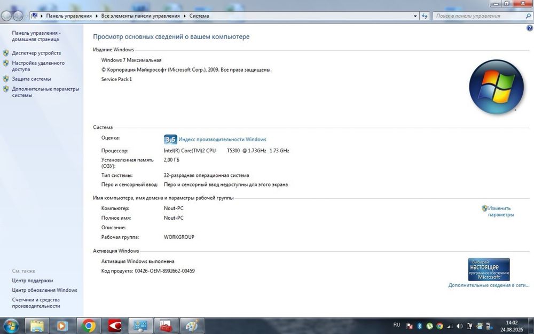534x334 pixels.
Task: Open the uTorrent tray icon
Action: click(x=429, y=326)
